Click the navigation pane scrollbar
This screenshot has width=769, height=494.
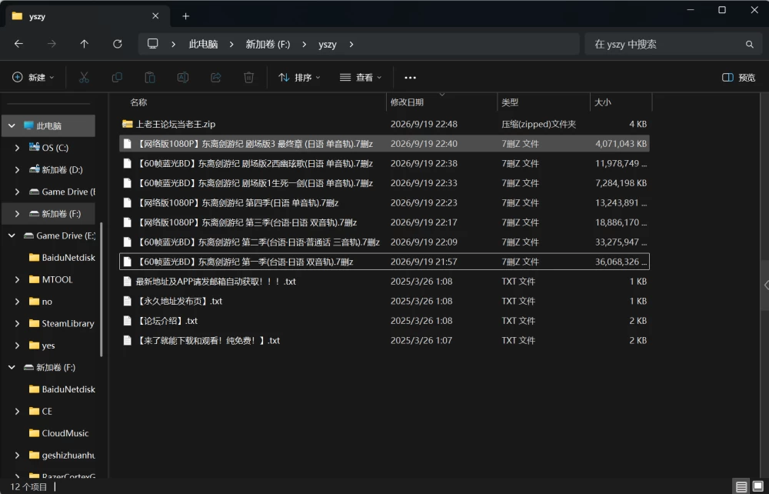pos(102,289)
